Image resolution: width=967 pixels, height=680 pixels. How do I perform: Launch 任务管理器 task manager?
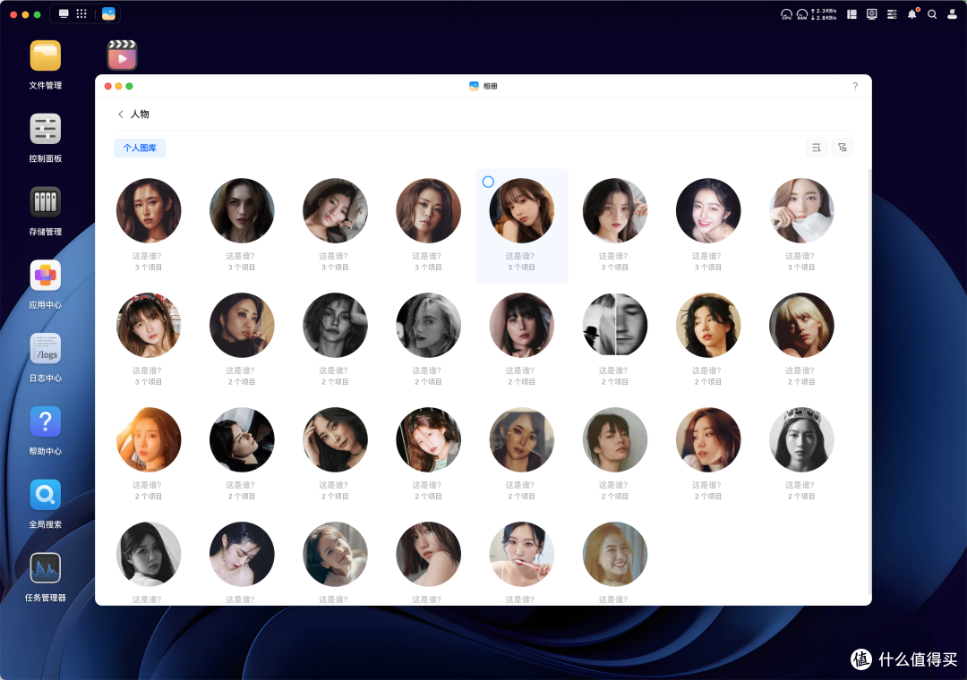pos(46,568)
